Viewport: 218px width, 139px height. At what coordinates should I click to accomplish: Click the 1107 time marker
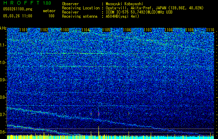point(148,30)
